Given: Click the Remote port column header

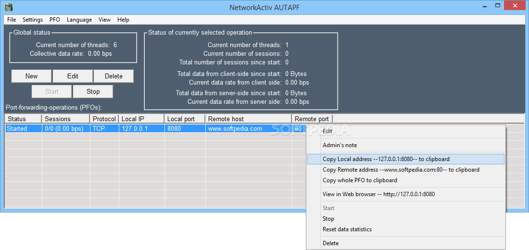Looking at the screenshot, I should point(313,119).
